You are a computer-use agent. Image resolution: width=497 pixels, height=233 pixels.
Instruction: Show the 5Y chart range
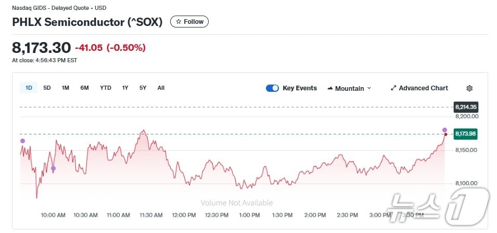[x=143, y=88]
